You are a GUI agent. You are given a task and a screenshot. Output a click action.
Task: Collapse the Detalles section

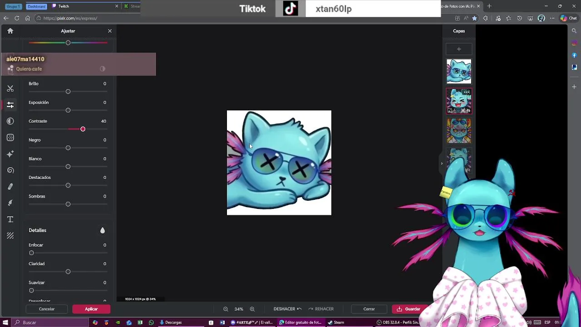tap(103, 230)
